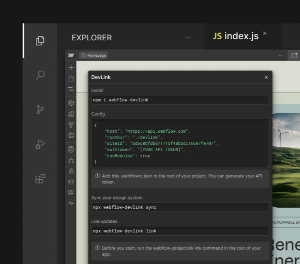Open the Ecommerce basket icon
The width and height of the screenshot is (300, 264).
[71, 181]
